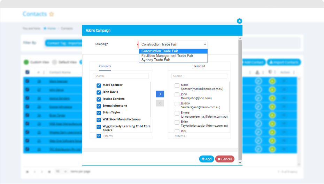Close the Add to Campaign dialog
Image resolution: width=324 pixels, height=184 pixels.
click(x=239, y=21)
